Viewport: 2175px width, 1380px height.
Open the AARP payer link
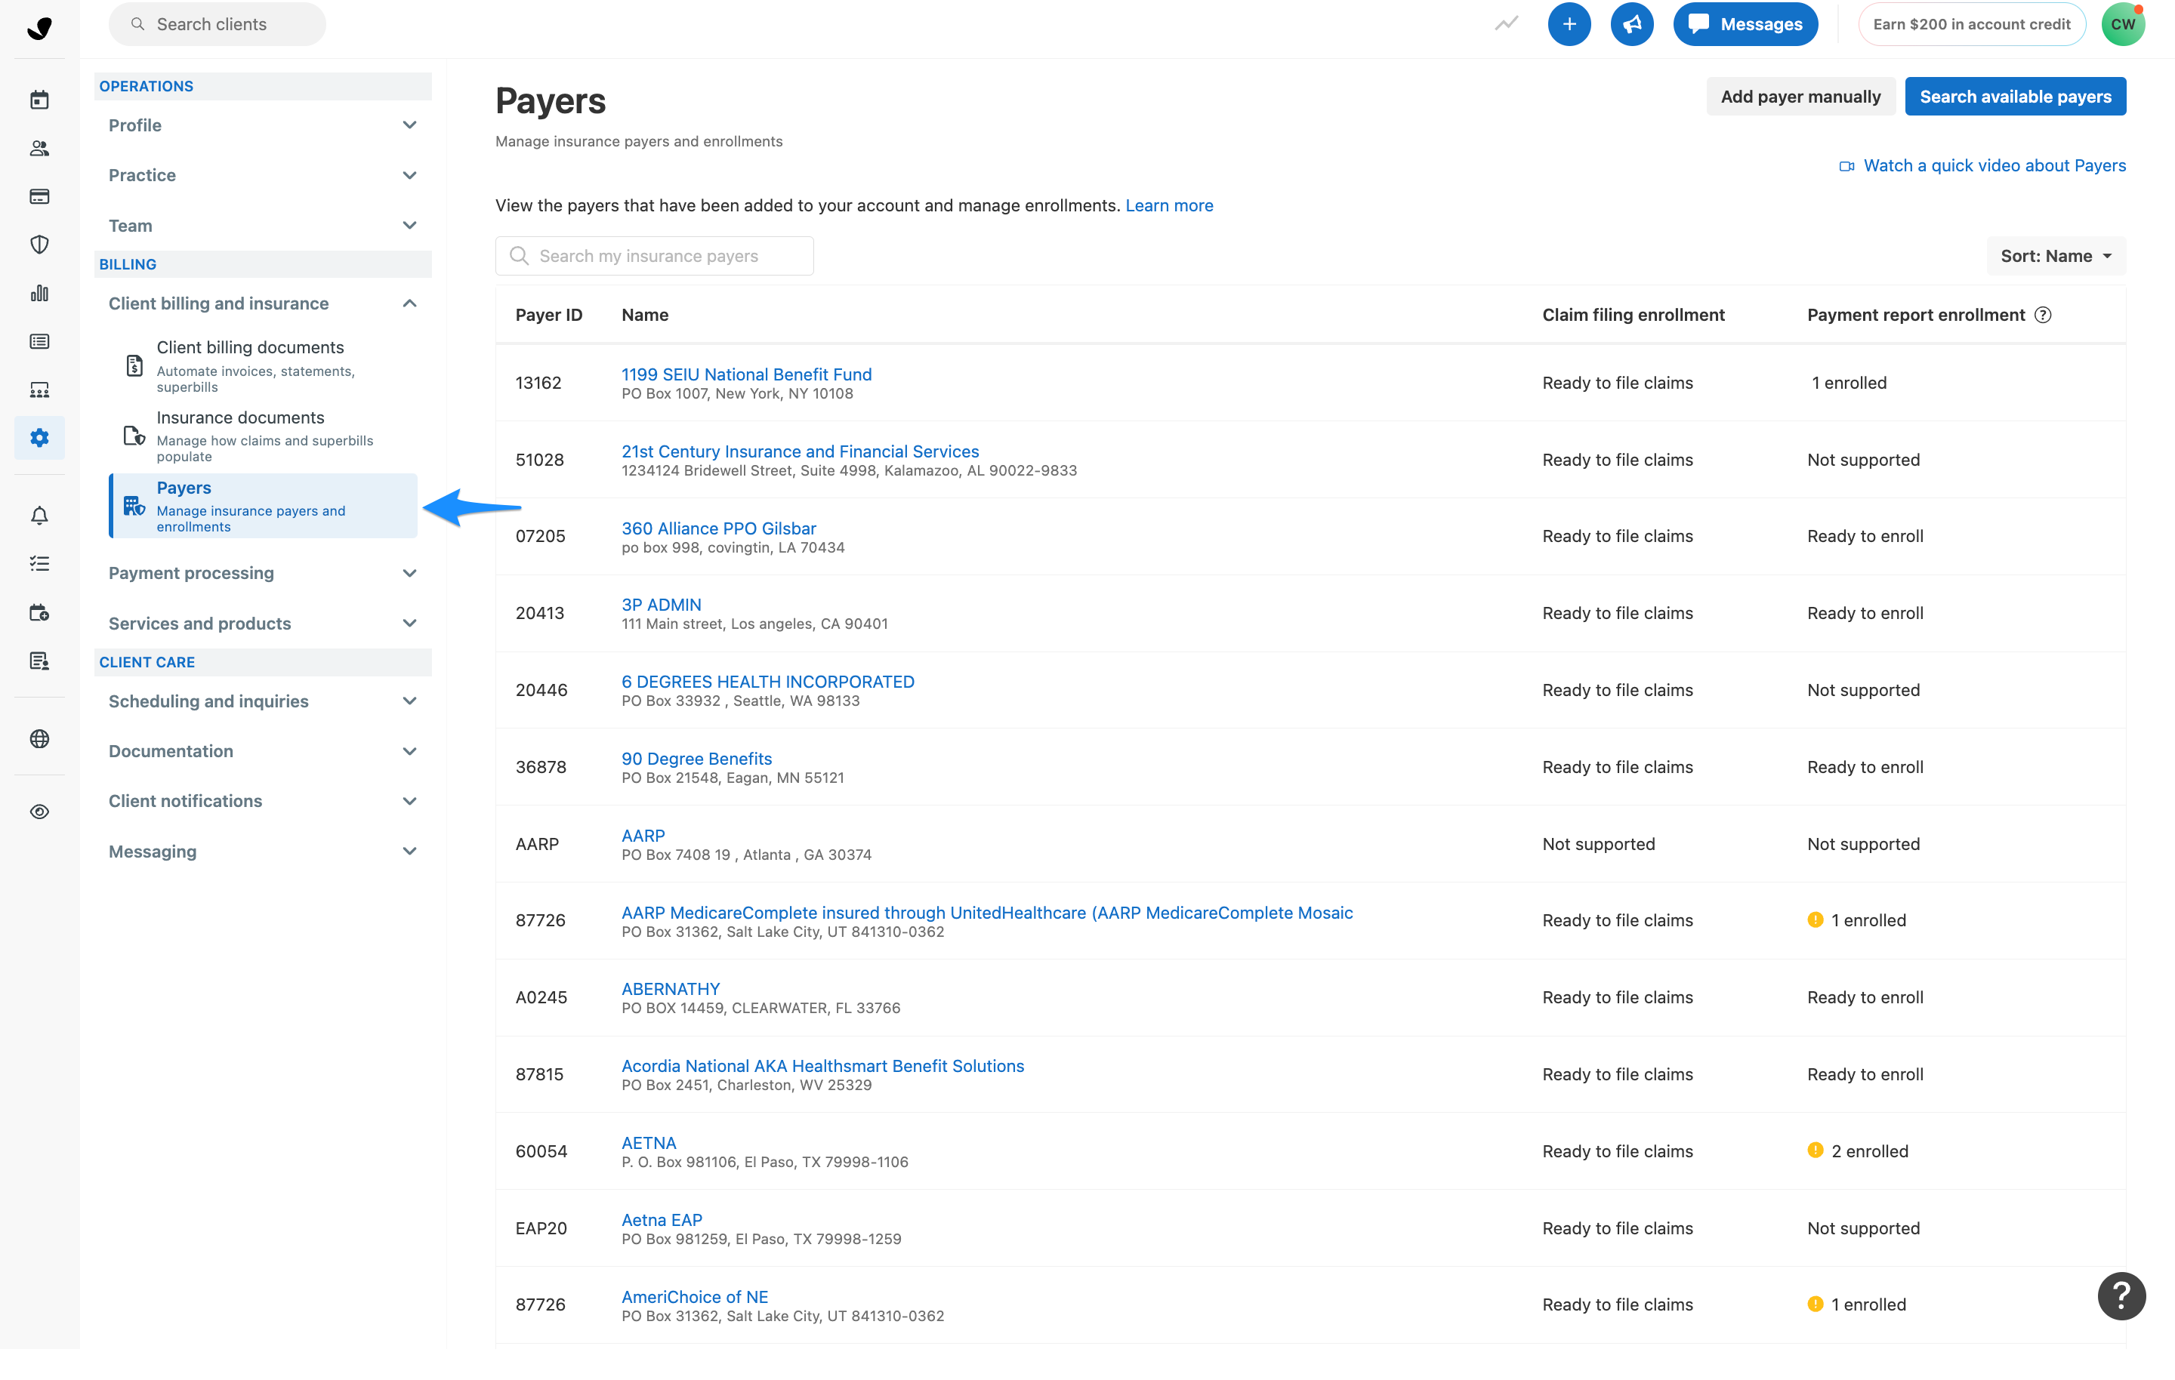click(643, 836)
